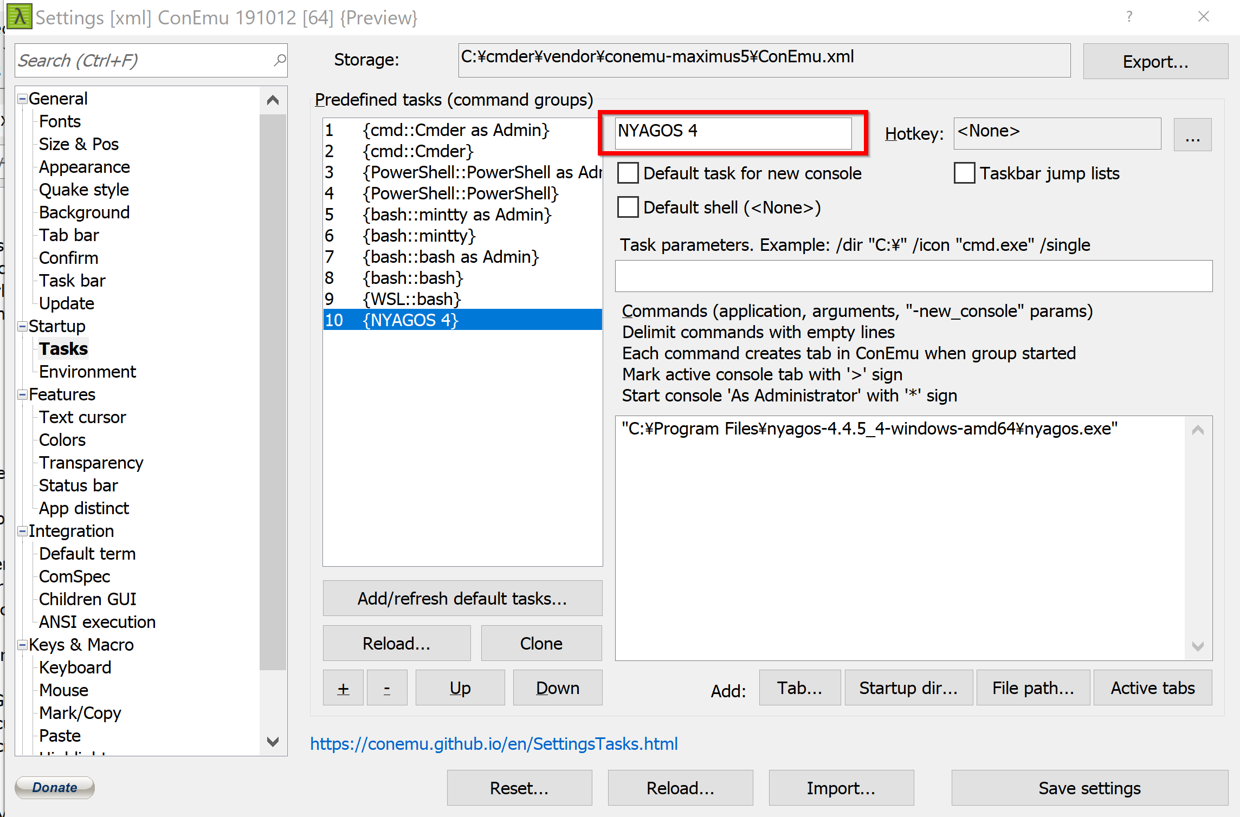Click the Task parameters input field
1240x817 pixels.
click(914, 276)
